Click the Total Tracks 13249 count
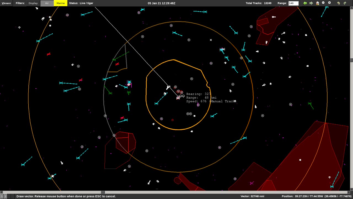Image resolution: width=353 pixels, height=199 pixels. [x=258, y=3]
